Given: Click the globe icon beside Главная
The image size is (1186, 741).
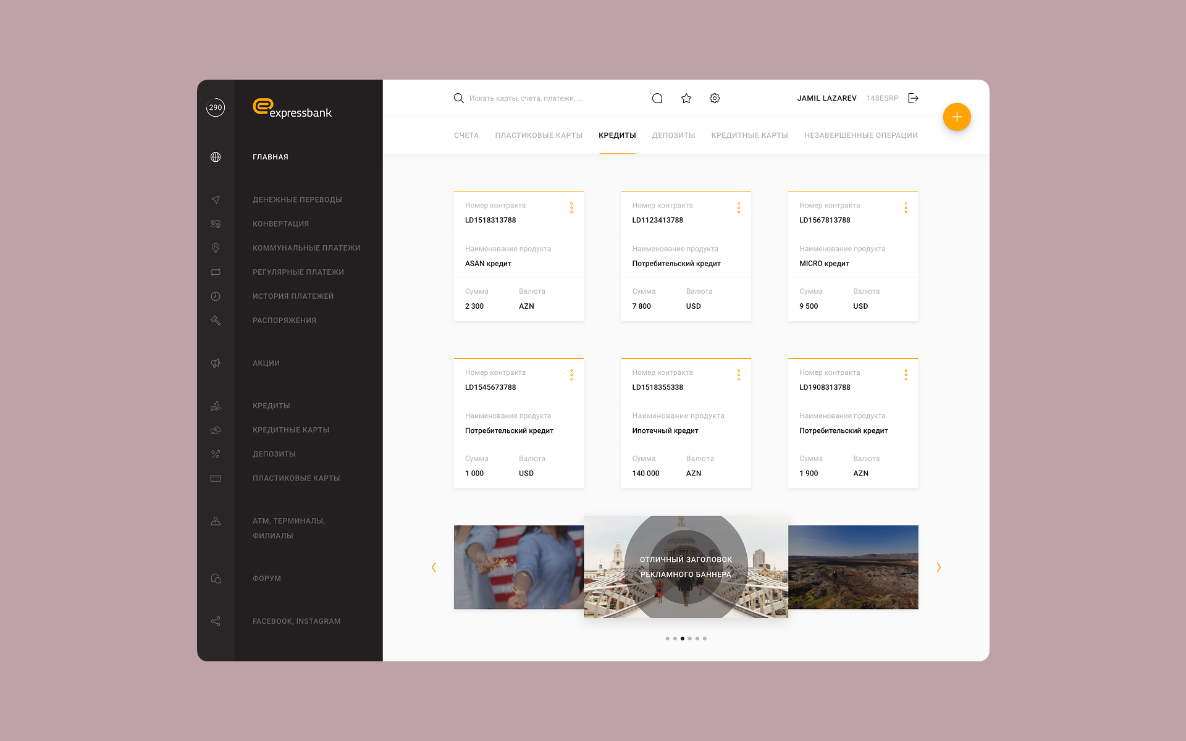Looking at the screenshot, I should 216,157.
